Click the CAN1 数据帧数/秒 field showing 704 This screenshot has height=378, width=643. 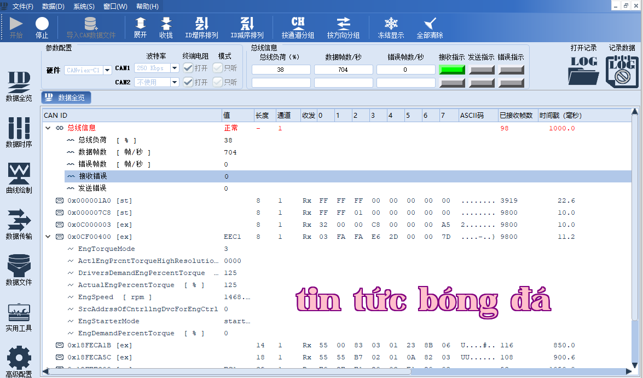point(343,70)
